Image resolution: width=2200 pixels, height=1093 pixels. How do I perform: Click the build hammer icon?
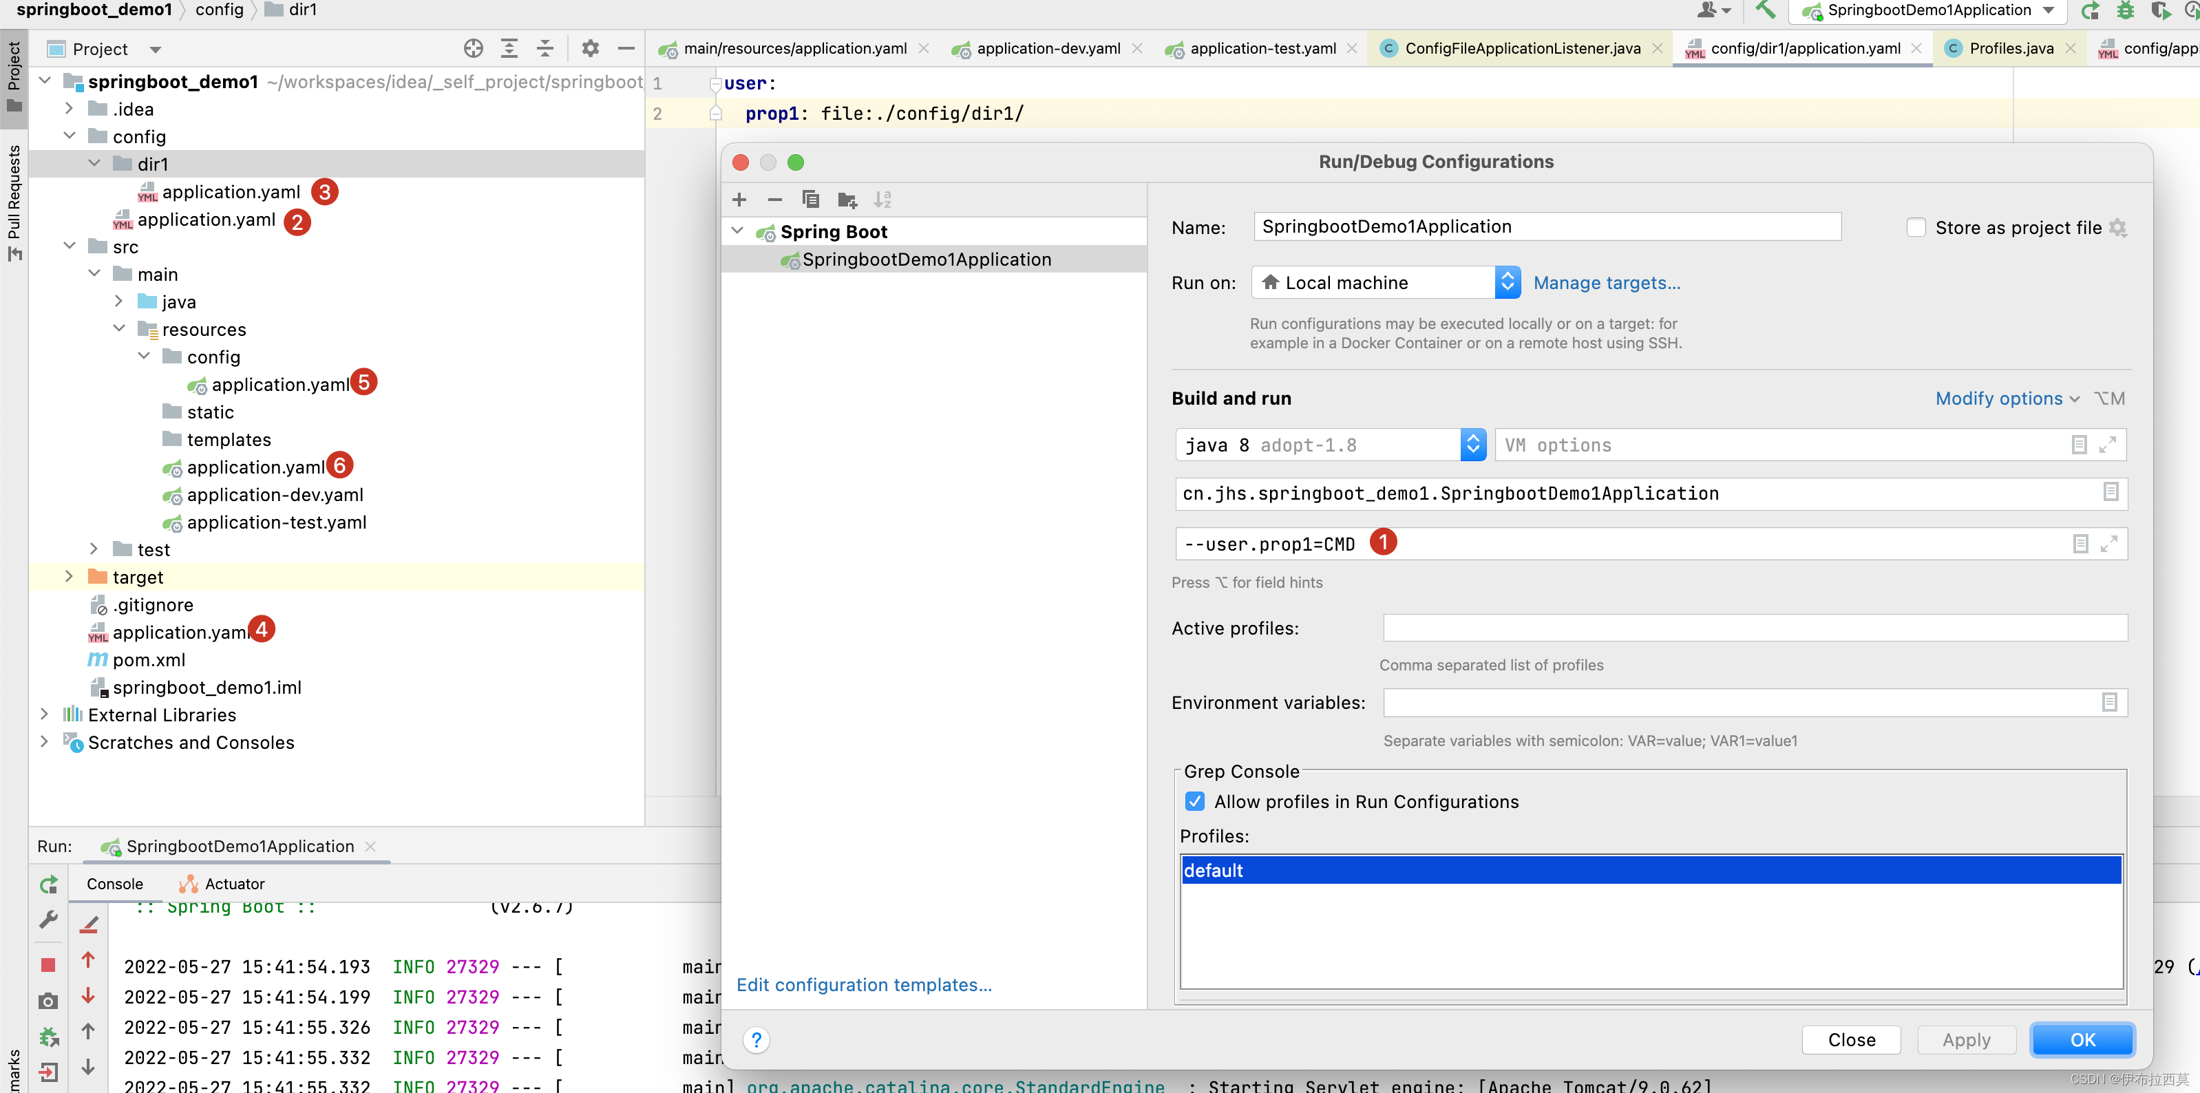tap(1765, 10)
